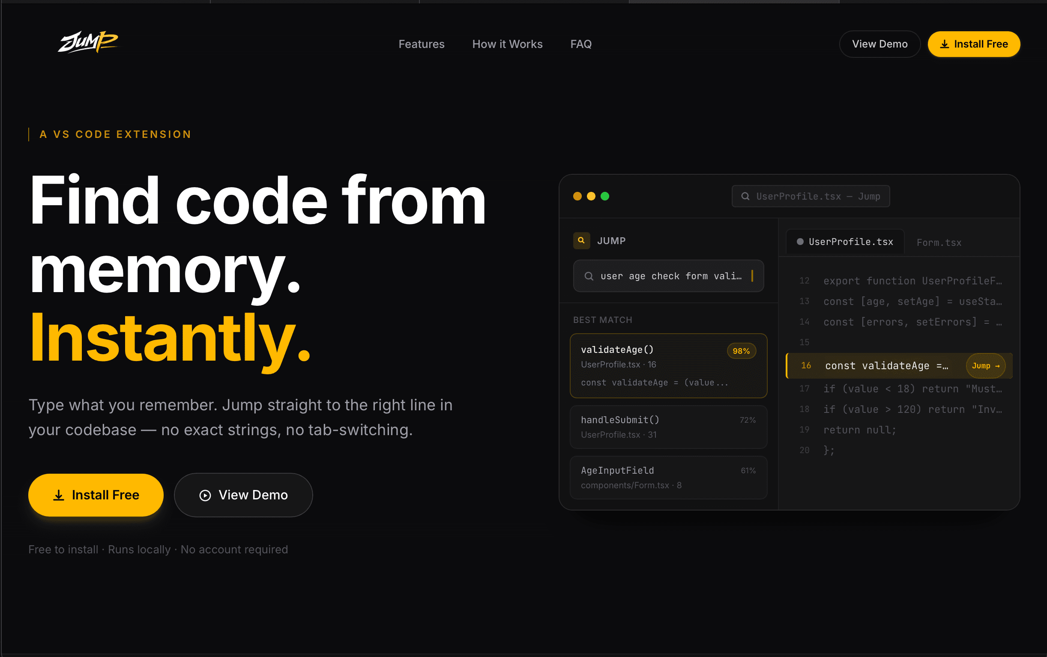Click code line 14 'const [errors, setErrors]'

tap(899, 322)
